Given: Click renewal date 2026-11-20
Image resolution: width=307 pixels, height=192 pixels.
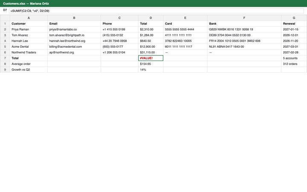Looking at the screenshot, I should coord(294,41).
